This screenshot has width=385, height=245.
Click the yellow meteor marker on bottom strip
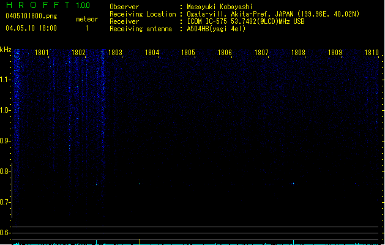coord(140,242)
